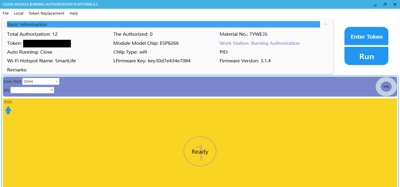Click the Work Station: Burning Authorization link
400x187 pixels.
pos(259,43)
